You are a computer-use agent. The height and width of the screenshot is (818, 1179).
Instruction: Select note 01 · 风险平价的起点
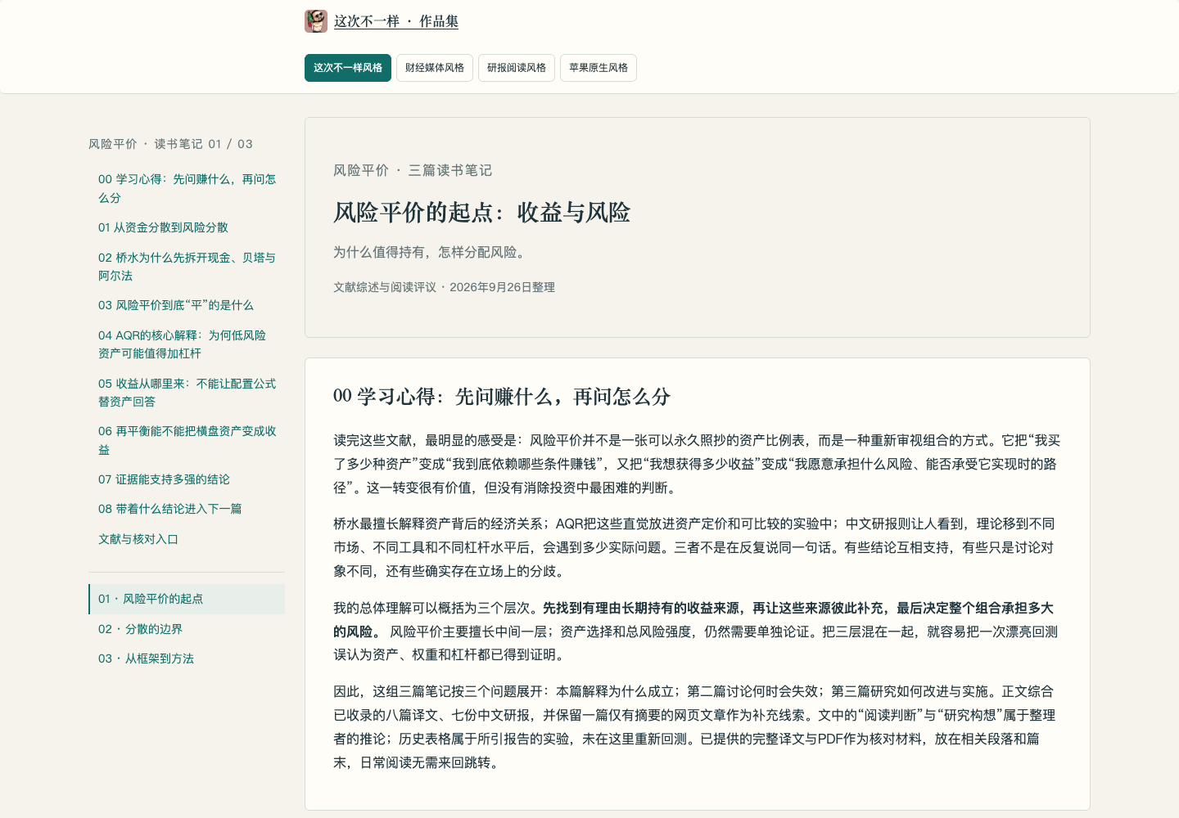(187, 599)
